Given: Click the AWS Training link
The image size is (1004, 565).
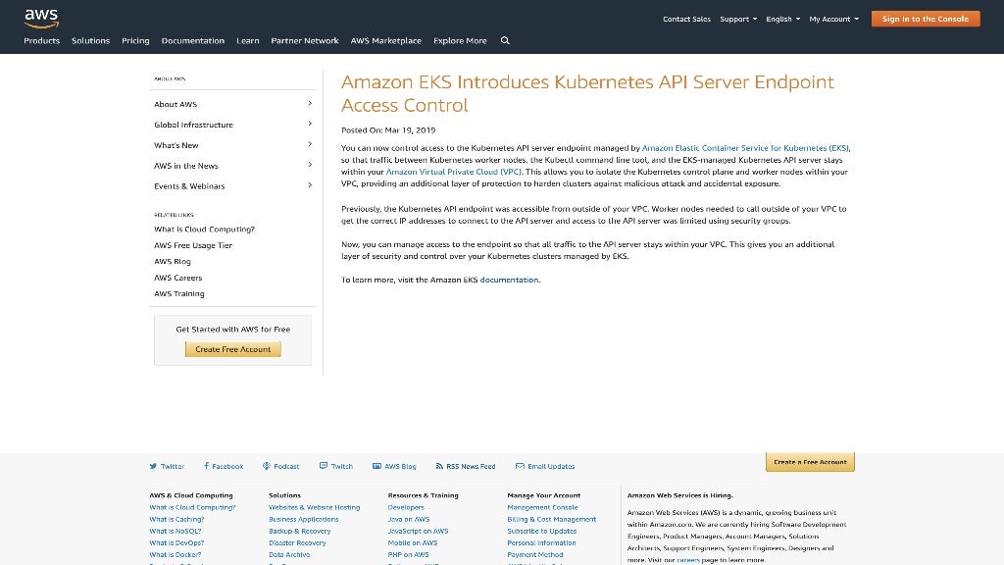Looking at the screenshot, I should tap(179, 293).
